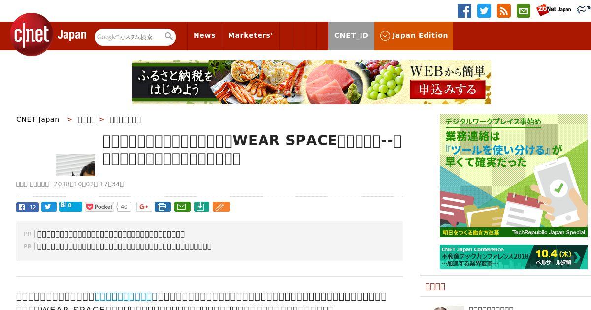Share article on Facebook with count 12
The image size is (591, 310).
pos(28,207)
